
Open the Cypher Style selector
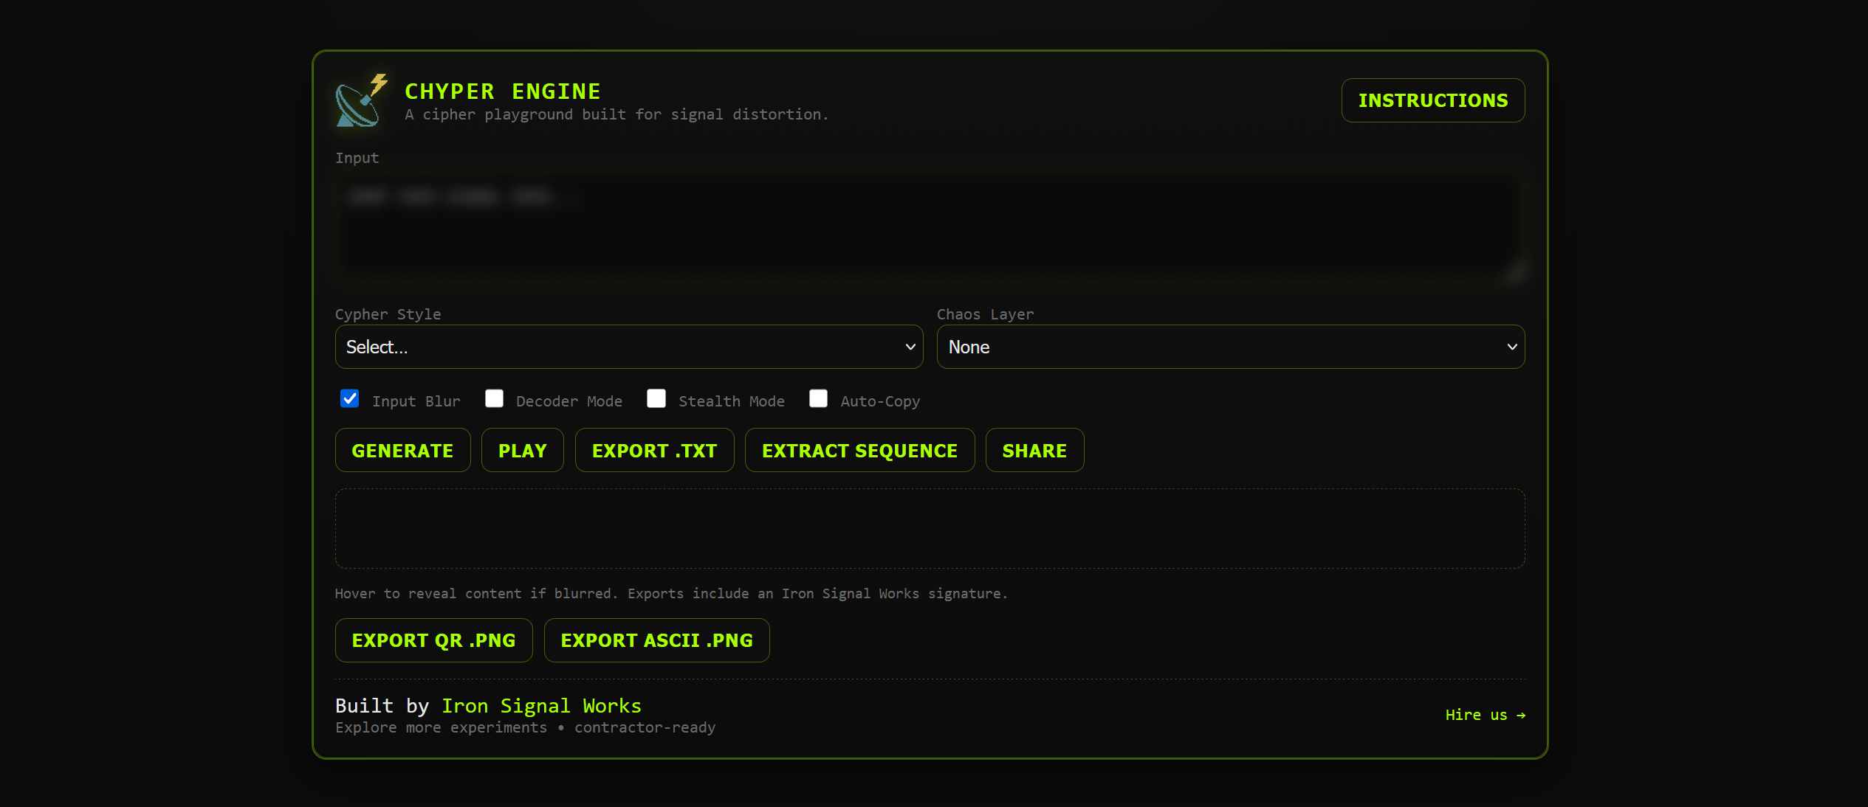[x=628, y=347]
